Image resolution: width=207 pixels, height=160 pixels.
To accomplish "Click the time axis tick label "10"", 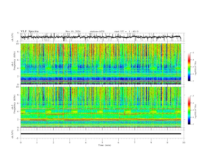I will coord(184,142).
